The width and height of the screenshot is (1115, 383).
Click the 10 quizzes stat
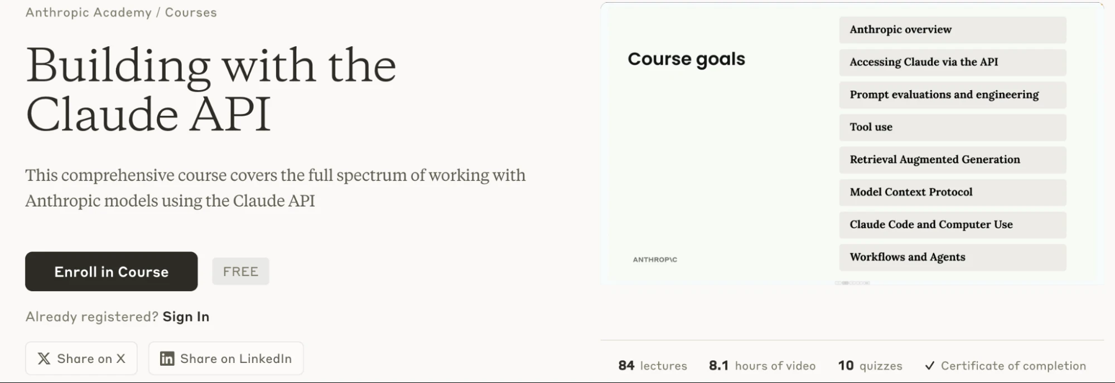[870, 366]
